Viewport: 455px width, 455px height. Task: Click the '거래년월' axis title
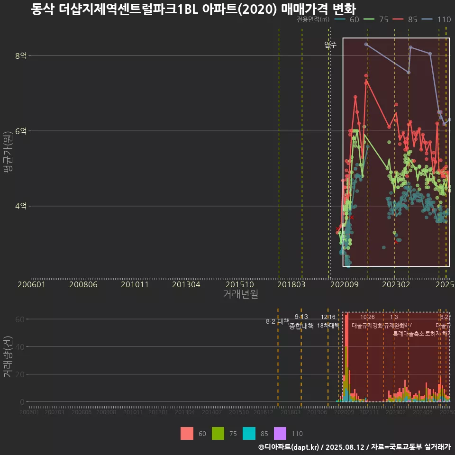pos(241,294)
